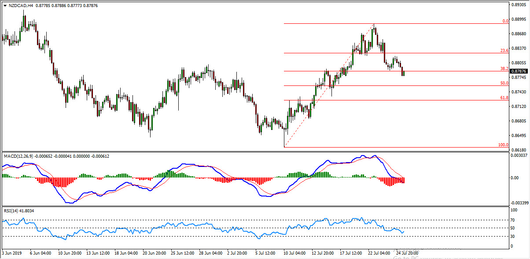This screenshot has width=530, height=259.
Task: Click the 100.0 Fibonacci level label
Action: 503,144
